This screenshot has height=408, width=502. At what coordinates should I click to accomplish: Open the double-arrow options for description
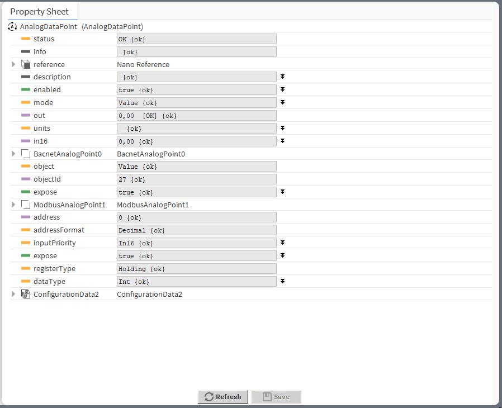[283, 77]
